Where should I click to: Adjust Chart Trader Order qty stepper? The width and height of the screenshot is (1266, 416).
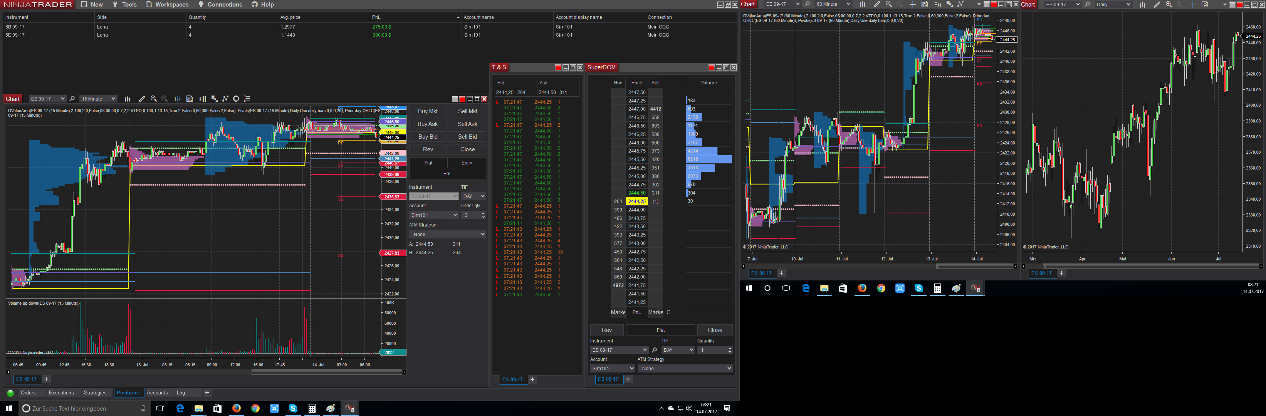click(x=484, y=215)
